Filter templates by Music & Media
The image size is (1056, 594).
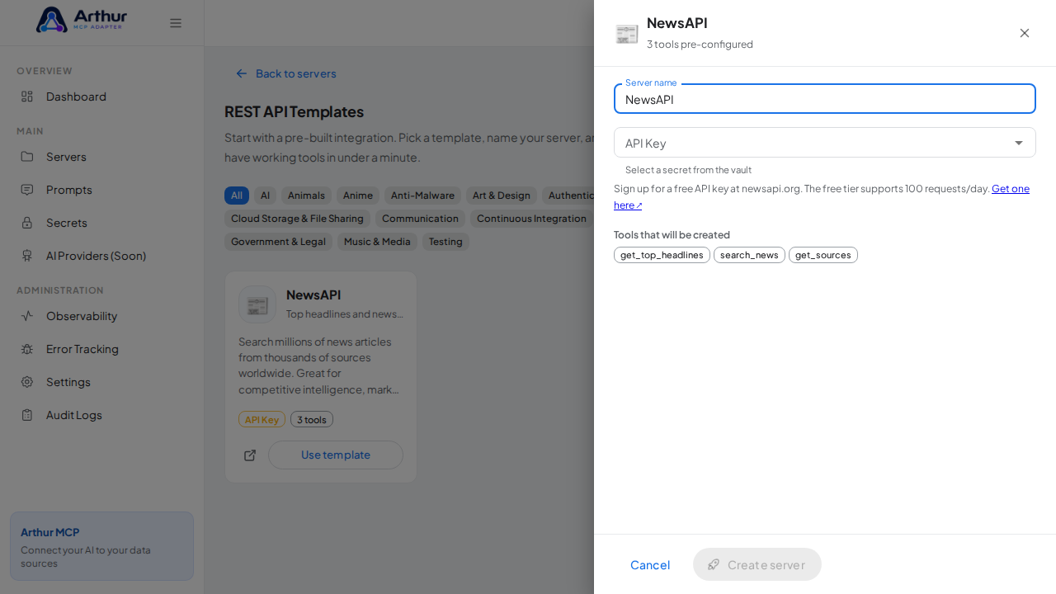click(377, 242)
